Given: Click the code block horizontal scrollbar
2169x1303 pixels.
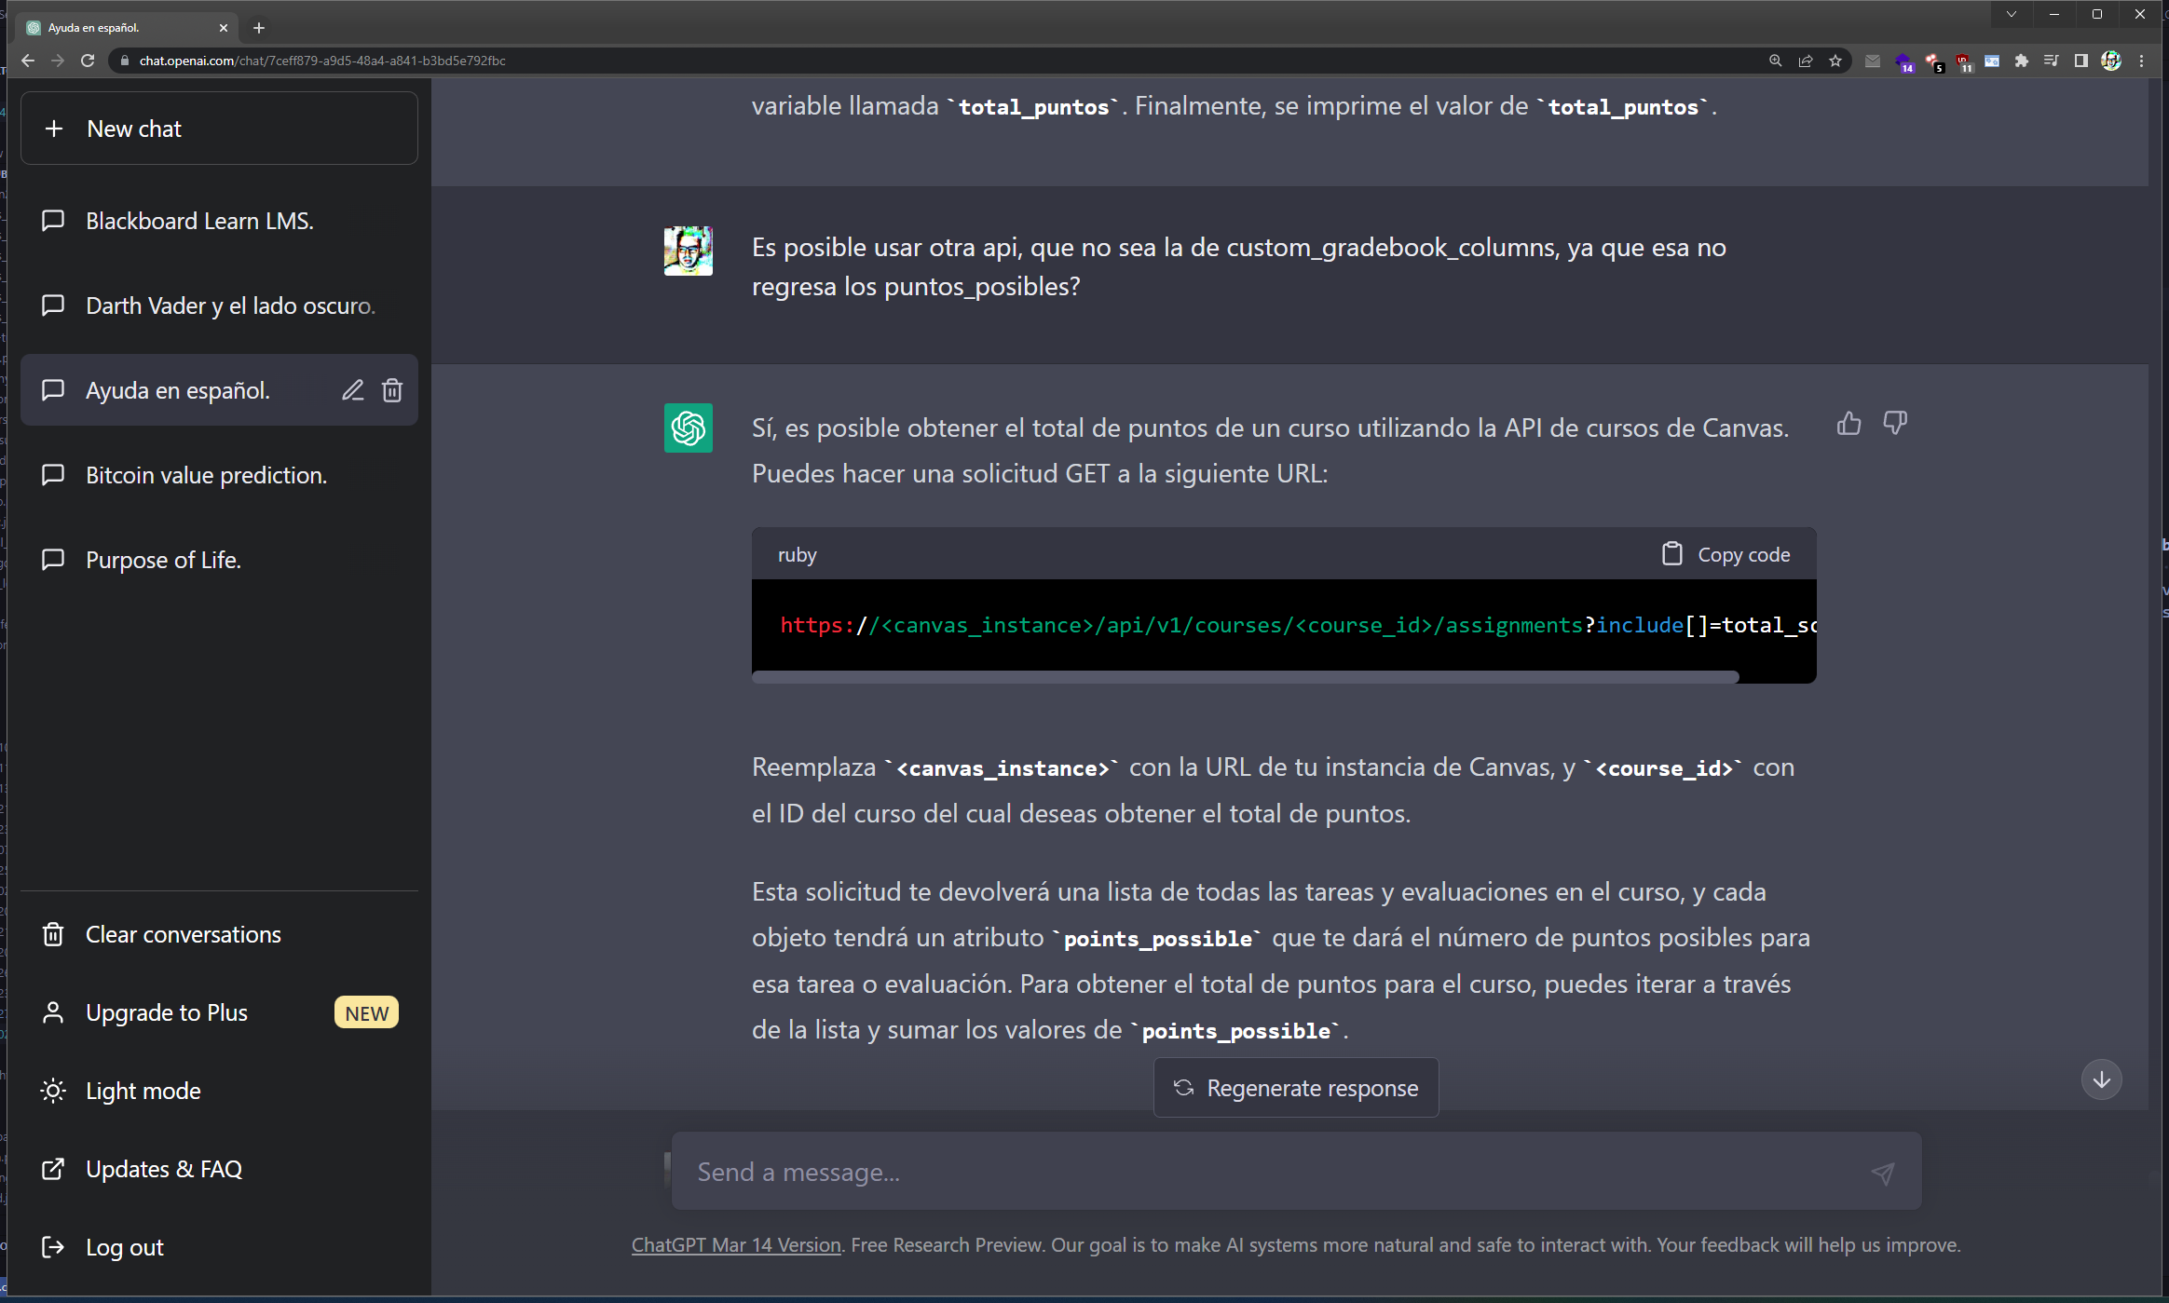Looking at the screenshot, I should (1245, 677).
